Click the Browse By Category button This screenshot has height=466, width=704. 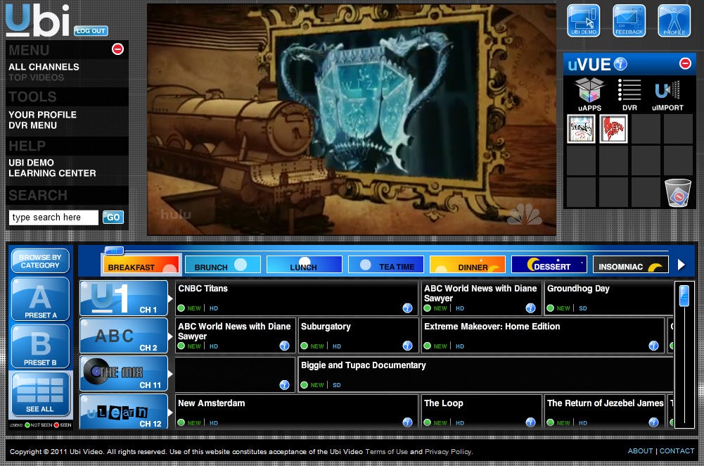point(40,261)
